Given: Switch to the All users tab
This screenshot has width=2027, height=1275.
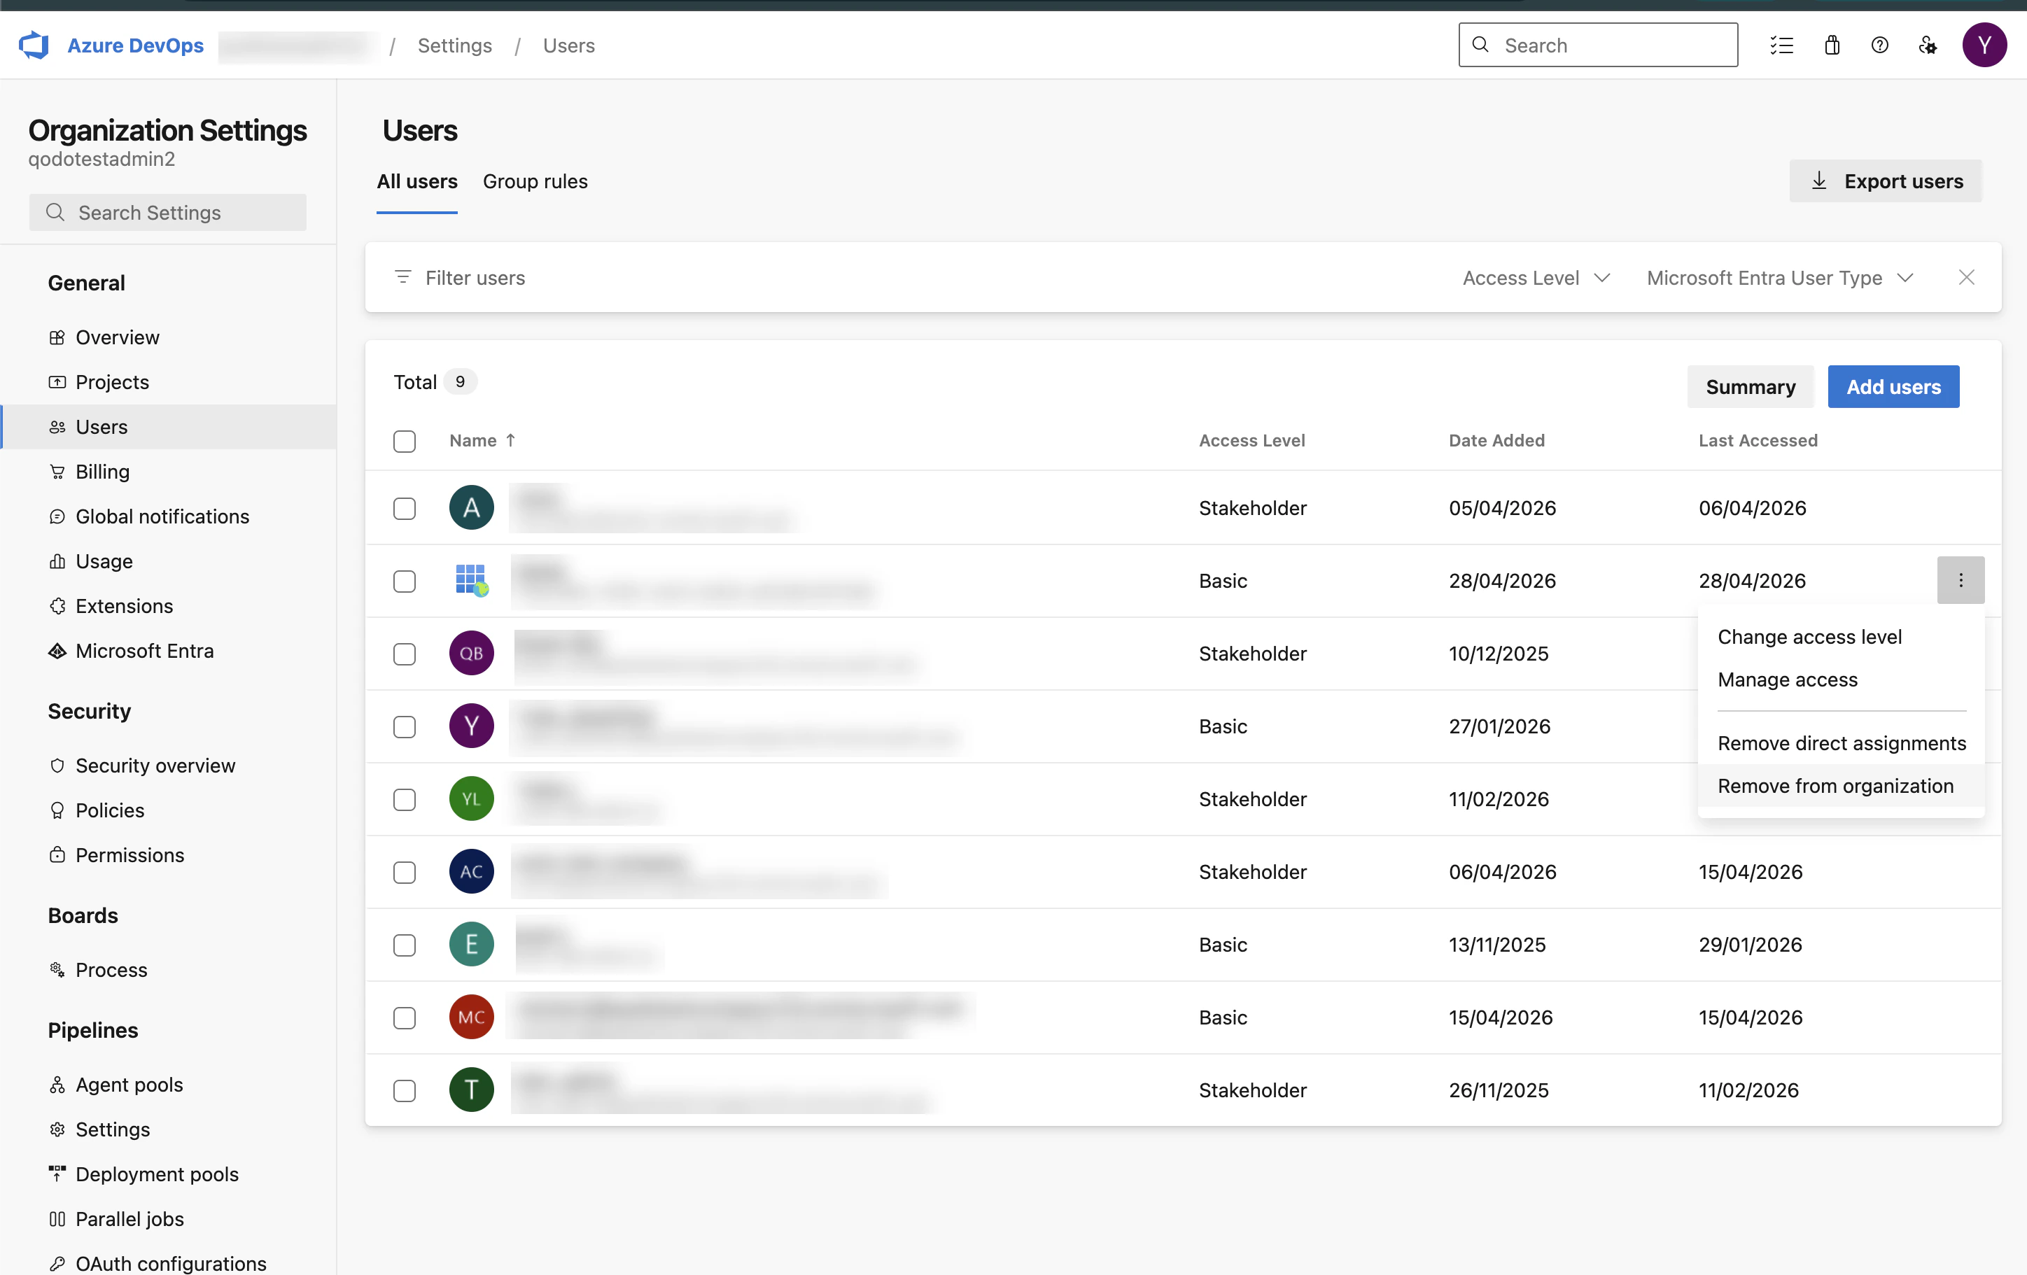Looking at the screenshot, I should (x=416, y=181).
